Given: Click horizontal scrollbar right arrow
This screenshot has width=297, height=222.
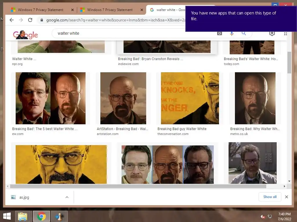Looking at the screenshot, I should (284, 186).
